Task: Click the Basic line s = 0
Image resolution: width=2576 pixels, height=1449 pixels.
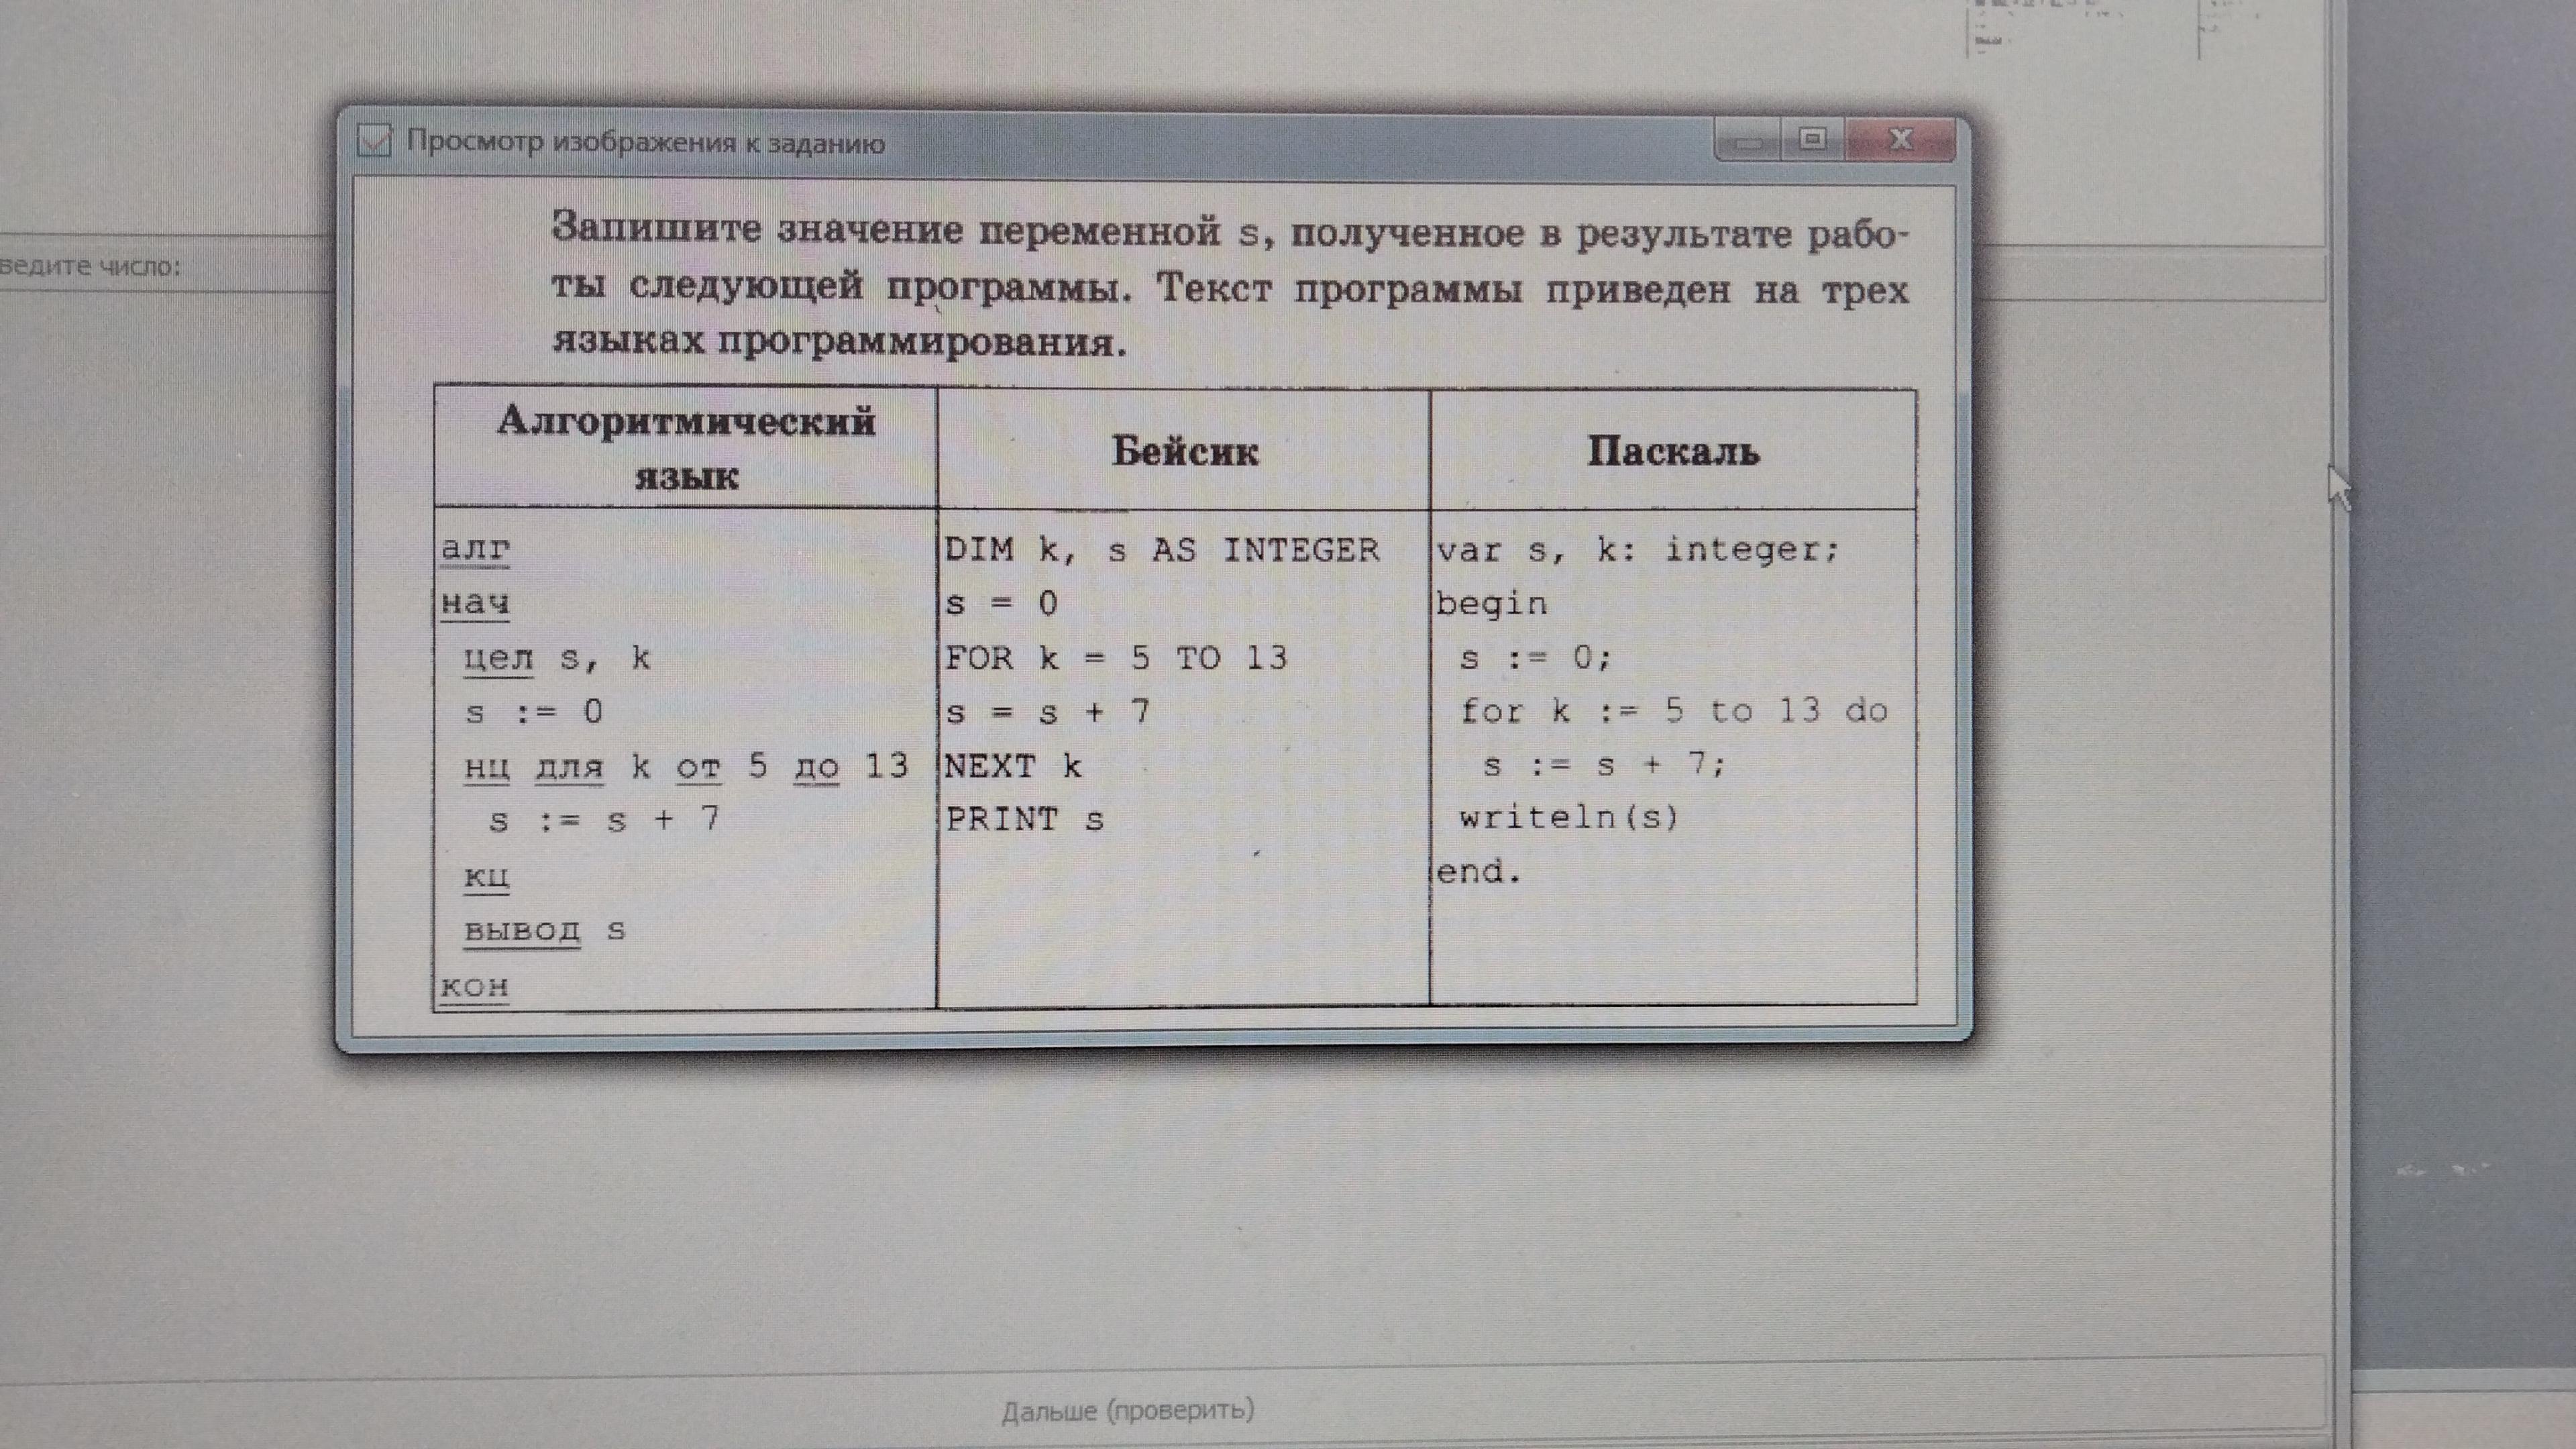Action: [1001, 604]
